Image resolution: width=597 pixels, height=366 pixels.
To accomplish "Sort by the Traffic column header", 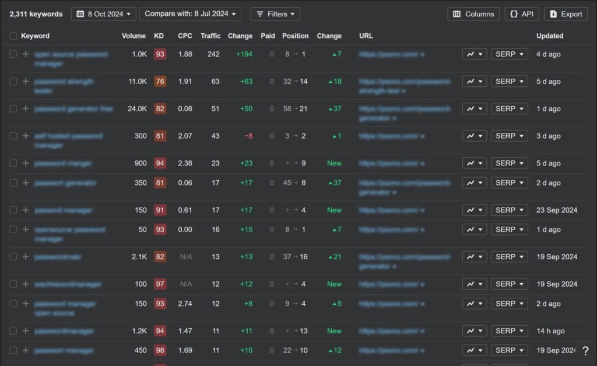I will pyautogui.click(x=210, y=36).
